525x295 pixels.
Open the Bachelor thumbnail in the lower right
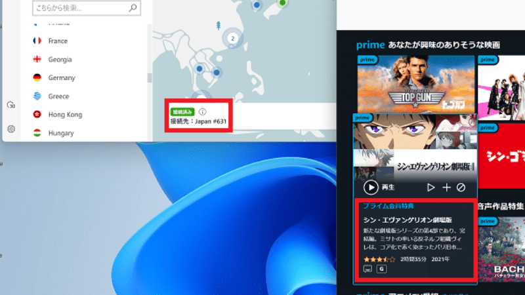(501, 250)
